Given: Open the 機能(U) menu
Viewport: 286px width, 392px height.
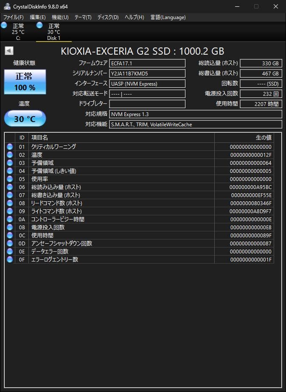Looking at the screenshot, I should click(x=60, y=17).
